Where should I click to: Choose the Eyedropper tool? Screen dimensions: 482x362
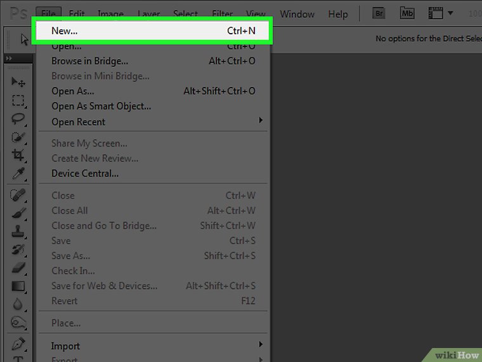tap(18, 173)
